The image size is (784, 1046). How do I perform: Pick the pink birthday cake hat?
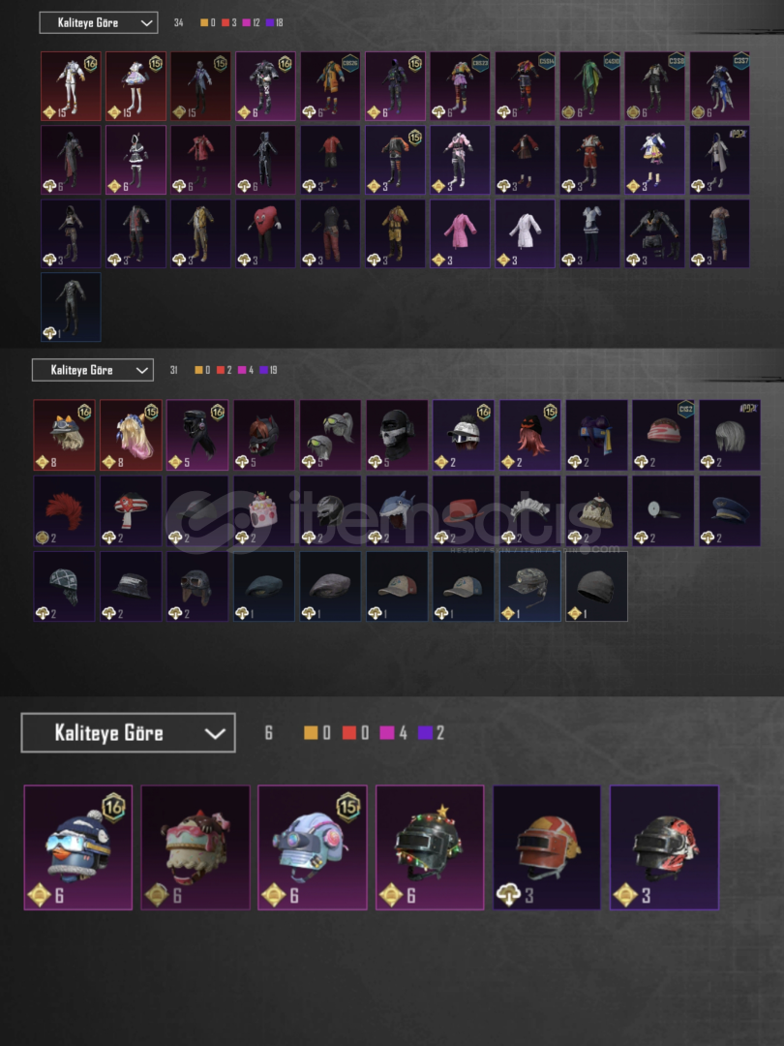[x=263, y=511]
